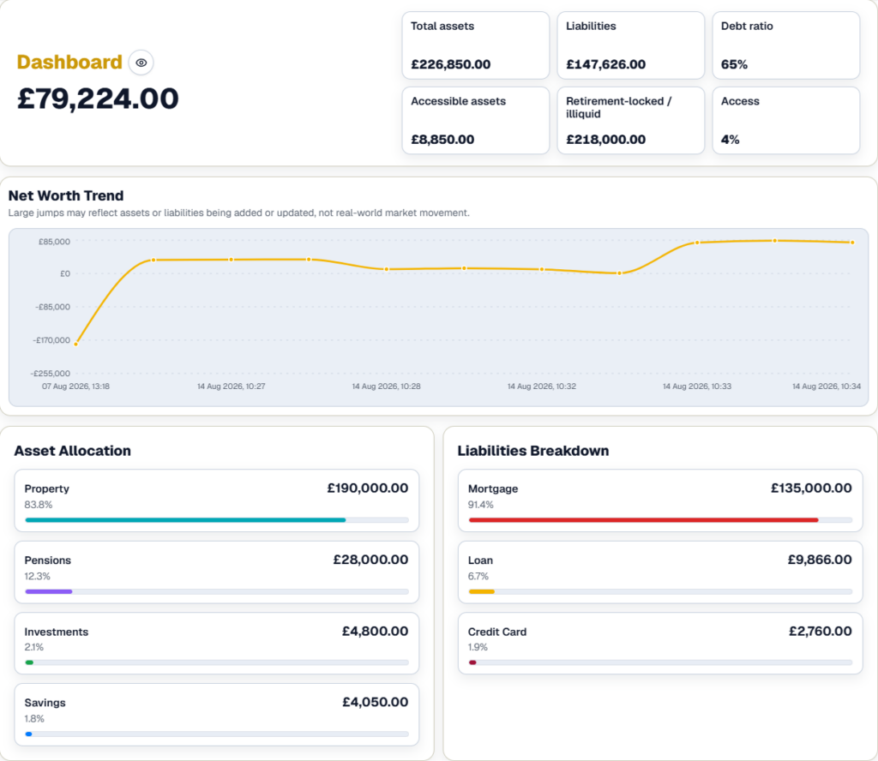The image size is (878, 761).
Task: Click the lowest chart point at 07 Aug
Action: pyautogui.click(x=76, y=345)
